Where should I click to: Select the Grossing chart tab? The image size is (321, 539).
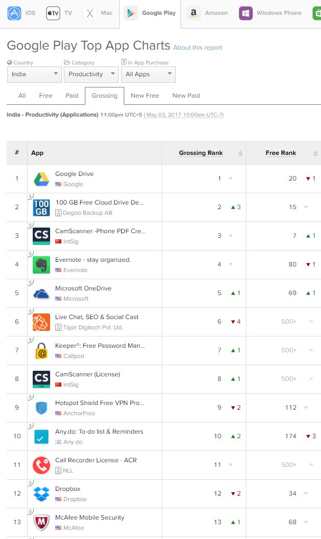tap(104, 96)
